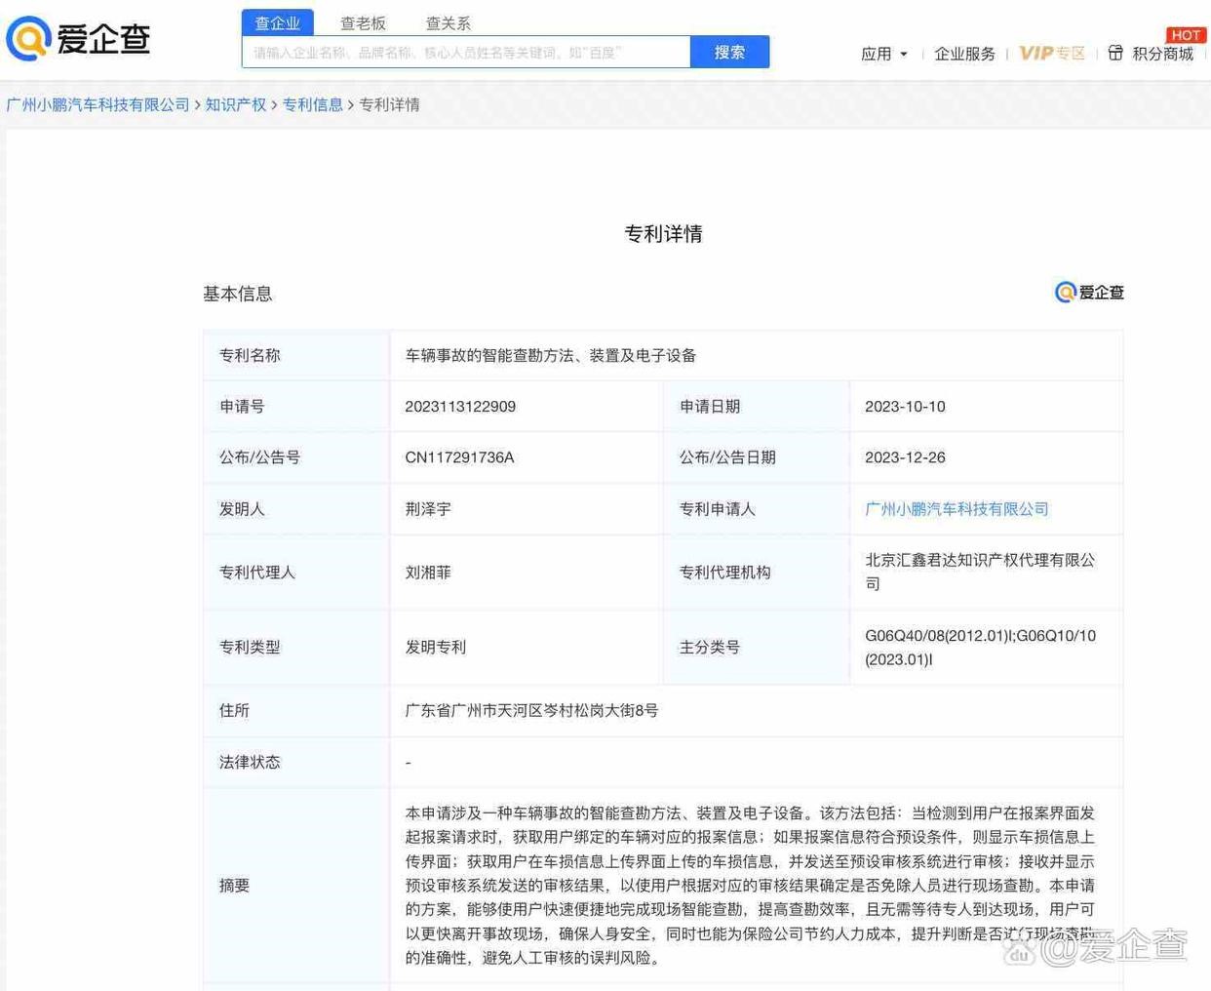
Task: Open applicant link 广州小鹏汽车科技有限公司 in table
Action: (957, 509)
